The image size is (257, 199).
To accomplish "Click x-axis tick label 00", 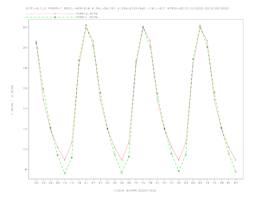I will [36, 183].
